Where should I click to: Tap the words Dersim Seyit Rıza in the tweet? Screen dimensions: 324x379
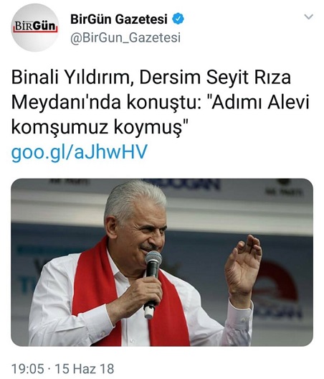[215, 78]
